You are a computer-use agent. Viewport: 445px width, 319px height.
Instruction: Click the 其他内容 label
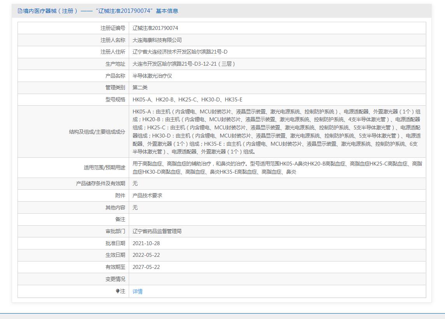[115, 207]
